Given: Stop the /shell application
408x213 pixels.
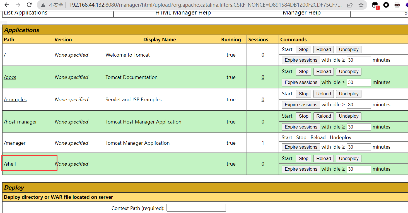Looking at the screenshot, I should 303,158.
